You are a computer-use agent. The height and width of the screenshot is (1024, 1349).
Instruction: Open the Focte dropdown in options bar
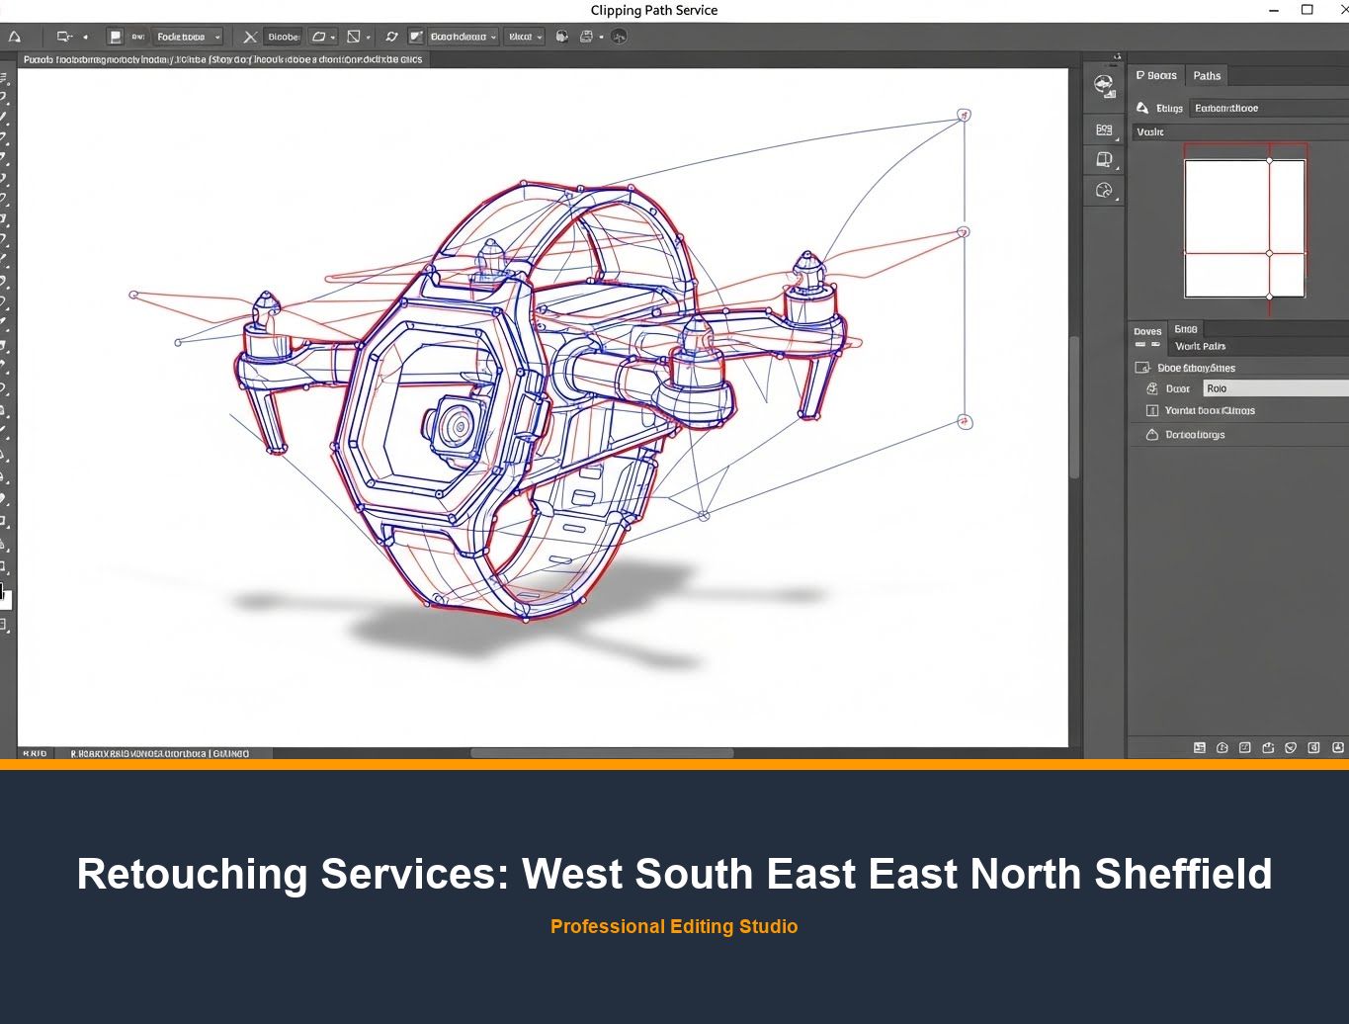[x=188, y=37]
